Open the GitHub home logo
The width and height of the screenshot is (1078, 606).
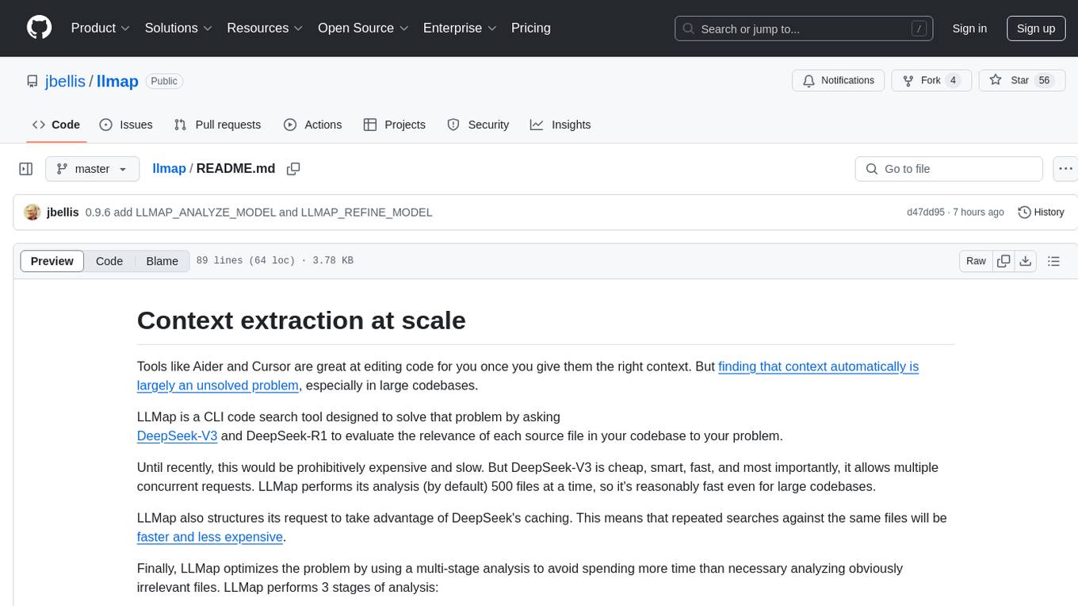39,28
